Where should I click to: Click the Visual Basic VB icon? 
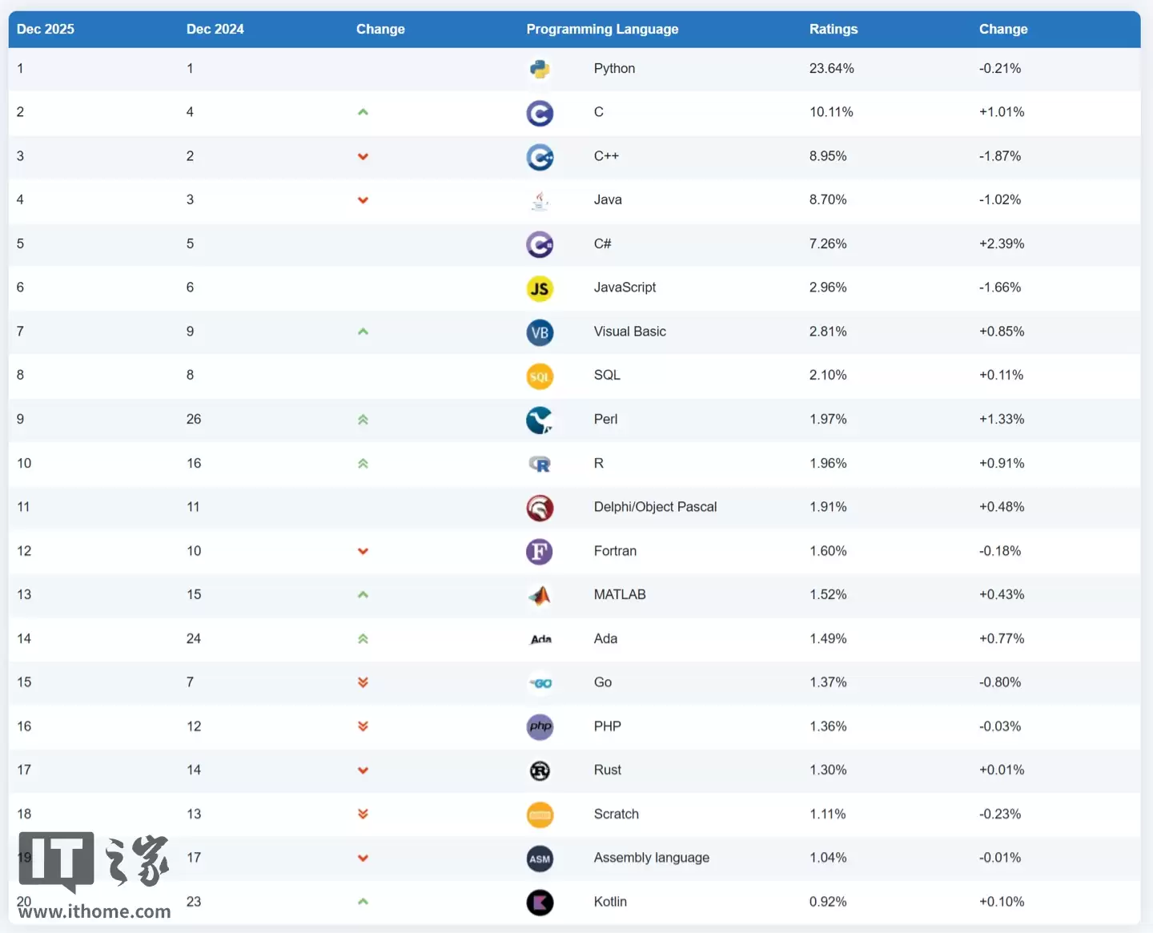(540, 332)
